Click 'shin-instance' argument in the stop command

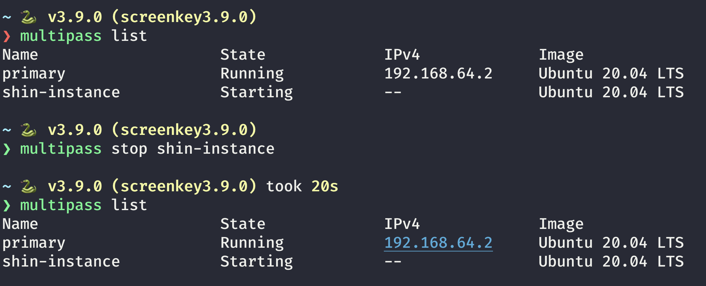tap(216, 149)
